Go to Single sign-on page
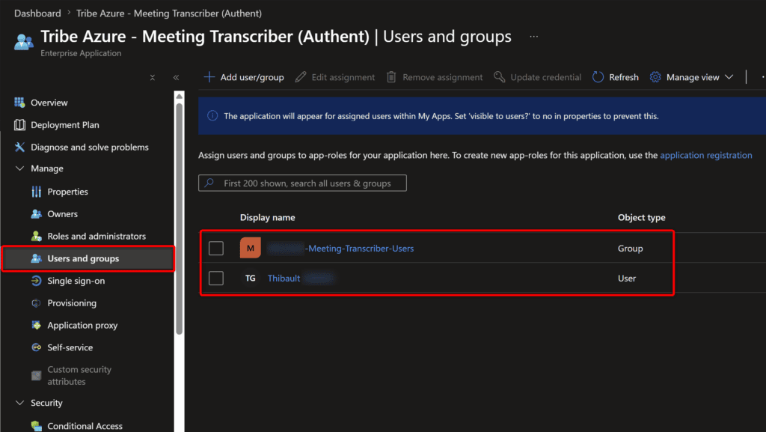Image resolution: width=766 pixels, height=432 pixels. tap(76, 281)
